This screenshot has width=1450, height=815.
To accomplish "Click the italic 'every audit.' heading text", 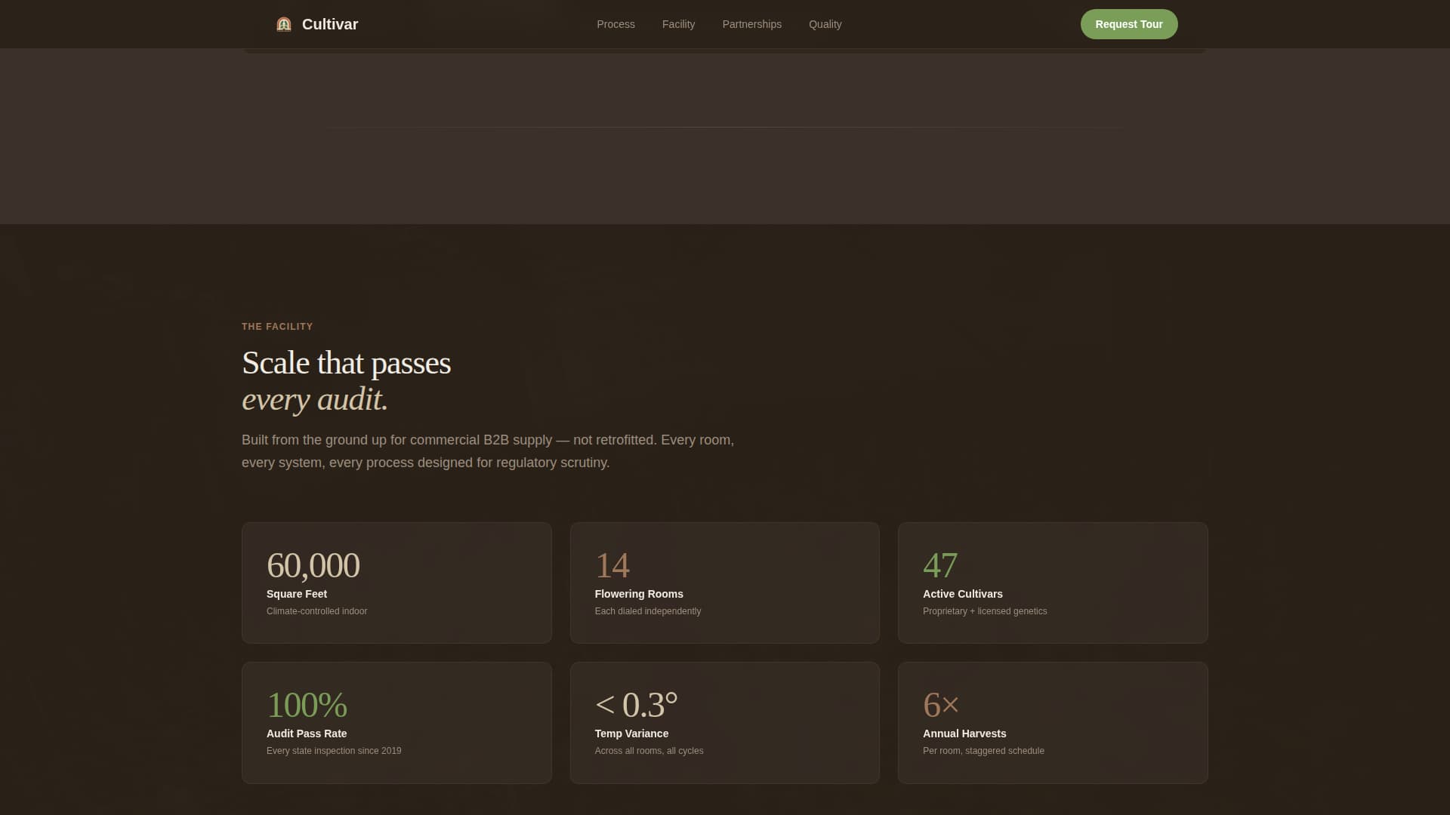I will point(315,399).
